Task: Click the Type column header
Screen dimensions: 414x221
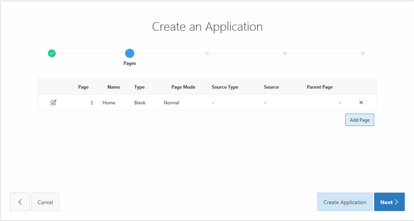Action: point(139,87)
